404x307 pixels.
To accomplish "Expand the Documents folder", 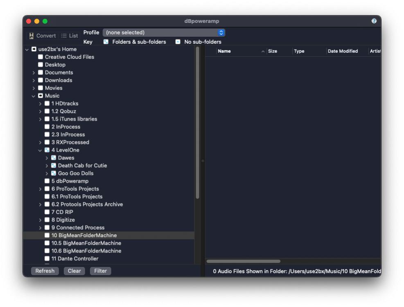I will point(34,73).
